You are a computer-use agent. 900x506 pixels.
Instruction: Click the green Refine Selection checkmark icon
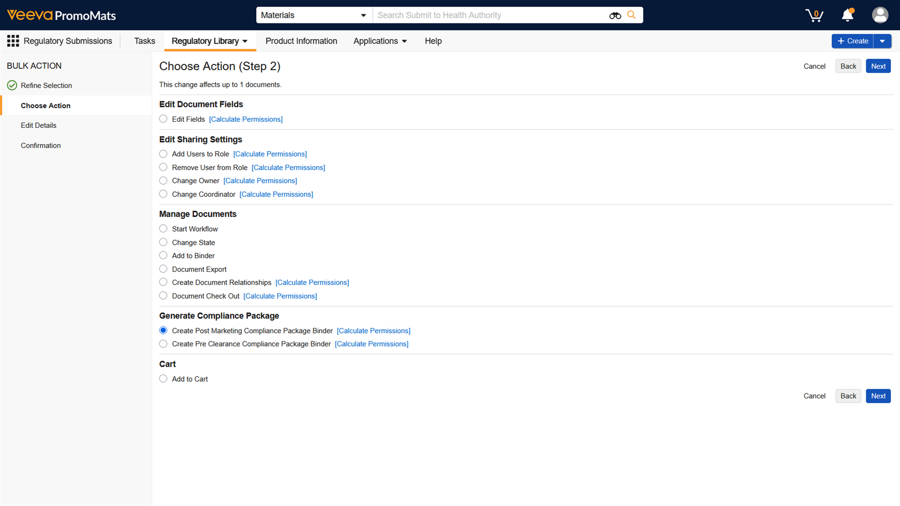12,85
